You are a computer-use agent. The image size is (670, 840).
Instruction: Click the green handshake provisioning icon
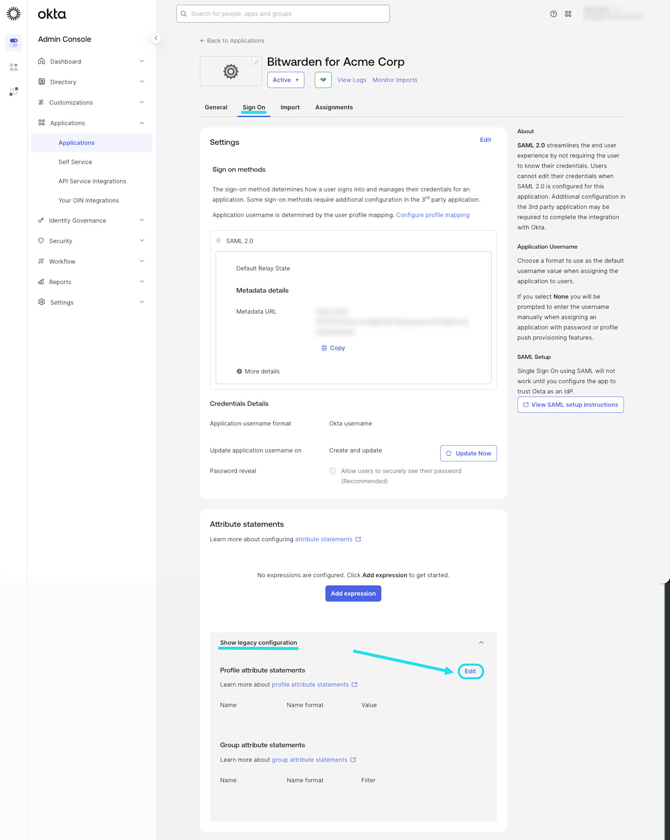point(323,80)
